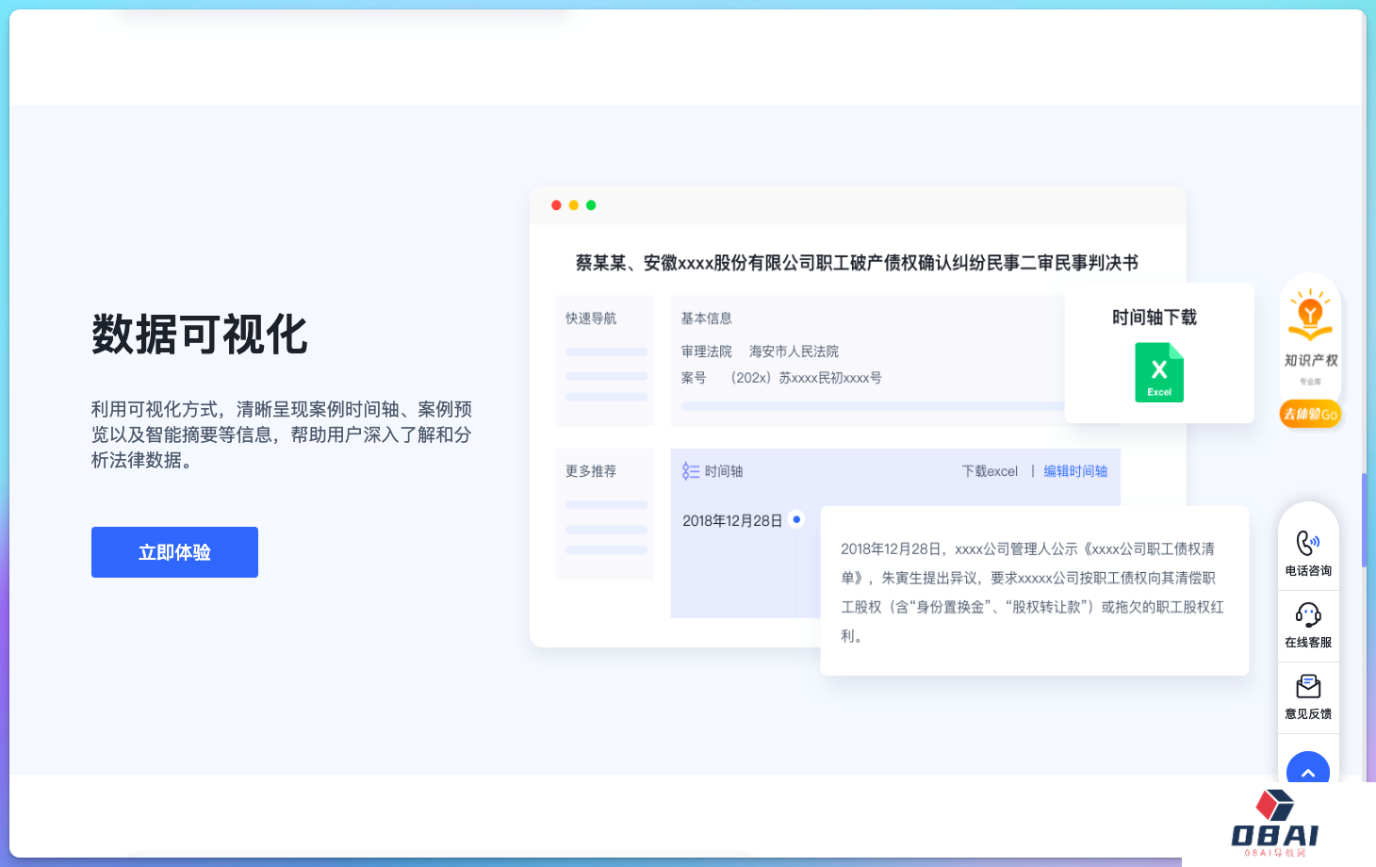Click the OBAI logo in corner
This screenshot has height=867, width=1376.
(x=1275, y=824)
